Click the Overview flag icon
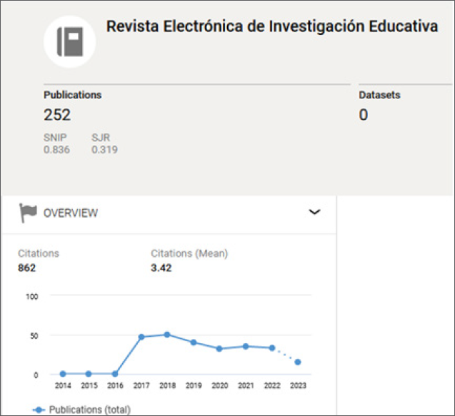Image resolution: width=455 pixels, height=416 pixels. (29, 213)
